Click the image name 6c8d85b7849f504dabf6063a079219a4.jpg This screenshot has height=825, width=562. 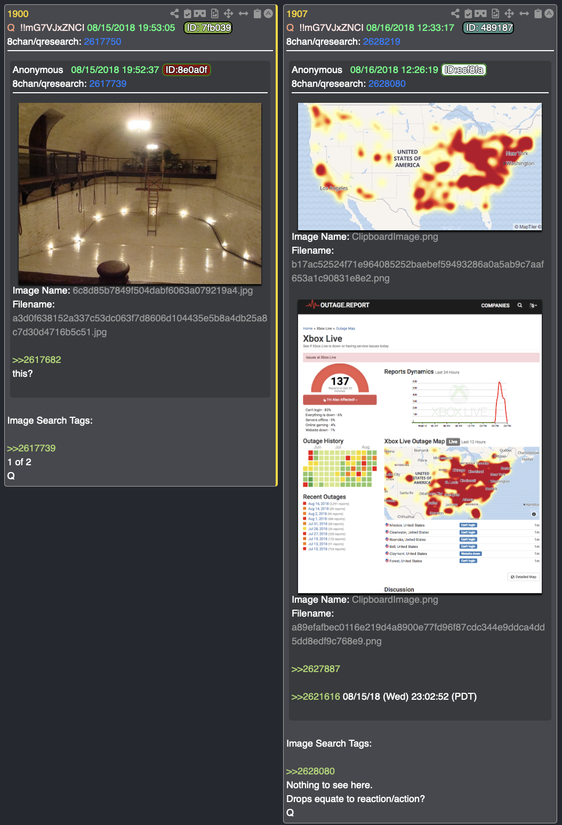pos(163,290)
